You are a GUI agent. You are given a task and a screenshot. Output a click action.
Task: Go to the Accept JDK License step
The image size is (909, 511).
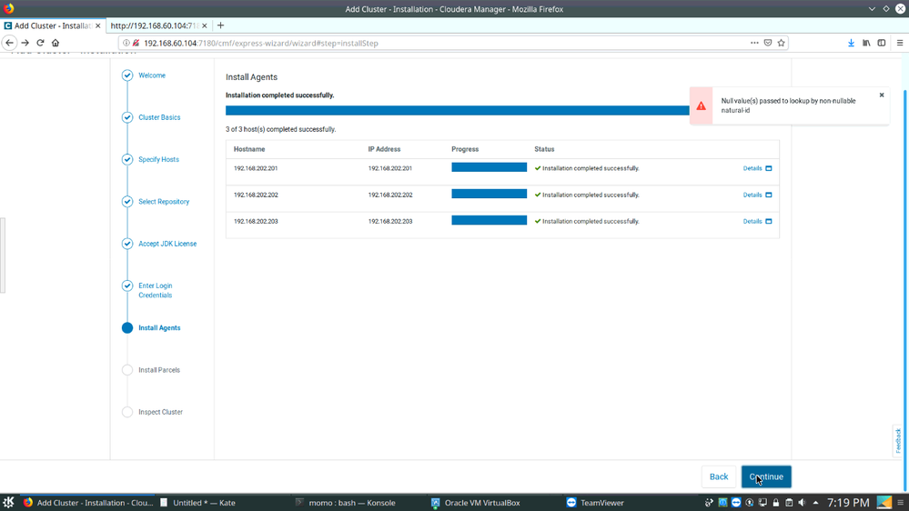(167, 244)
